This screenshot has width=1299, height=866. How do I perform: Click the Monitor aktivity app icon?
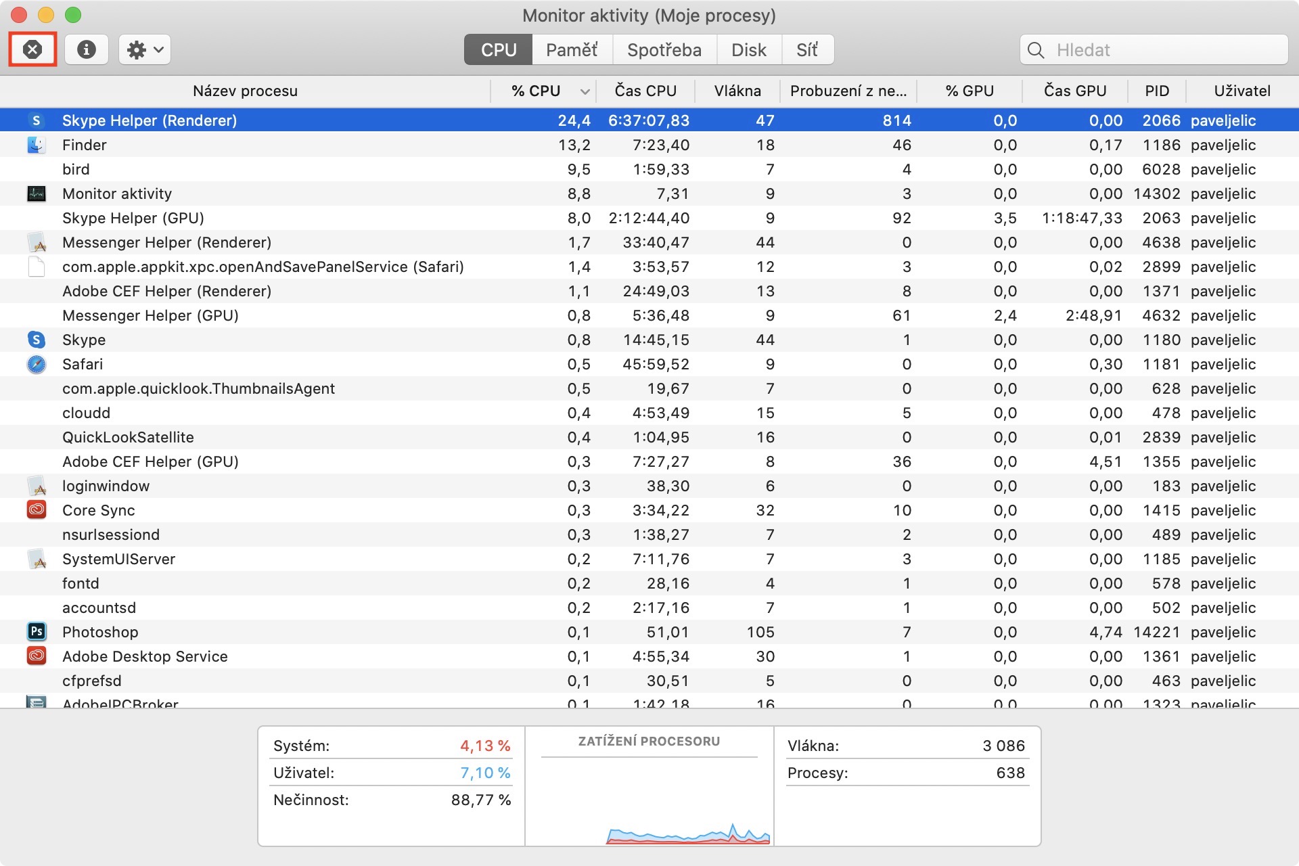37,193
